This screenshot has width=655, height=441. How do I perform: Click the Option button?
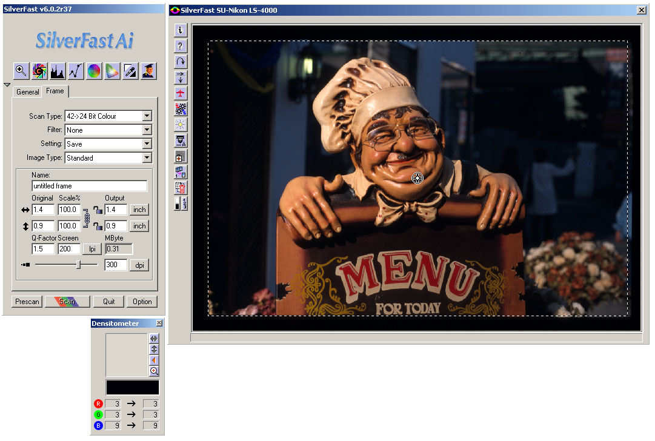click(142, 302)
